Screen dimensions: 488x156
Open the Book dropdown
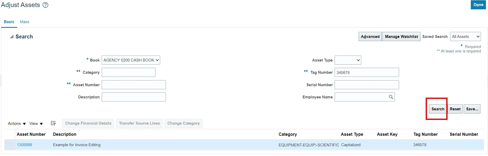click(x=131, y=60)
